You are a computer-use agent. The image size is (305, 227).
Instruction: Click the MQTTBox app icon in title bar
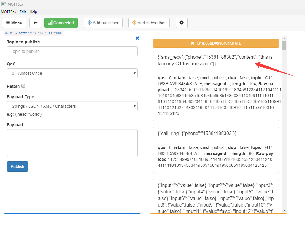pyautogui.click(x=4, y=4)
